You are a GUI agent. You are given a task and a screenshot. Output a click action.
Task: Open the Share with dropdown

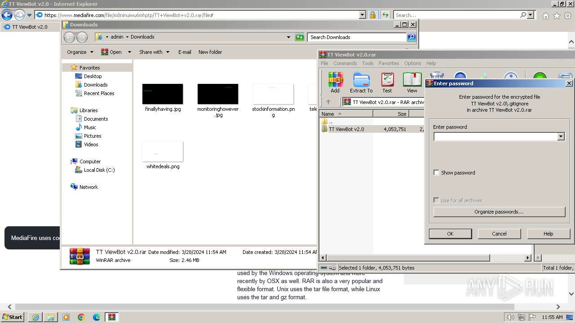pyautogui.click(x=154, y=52)
